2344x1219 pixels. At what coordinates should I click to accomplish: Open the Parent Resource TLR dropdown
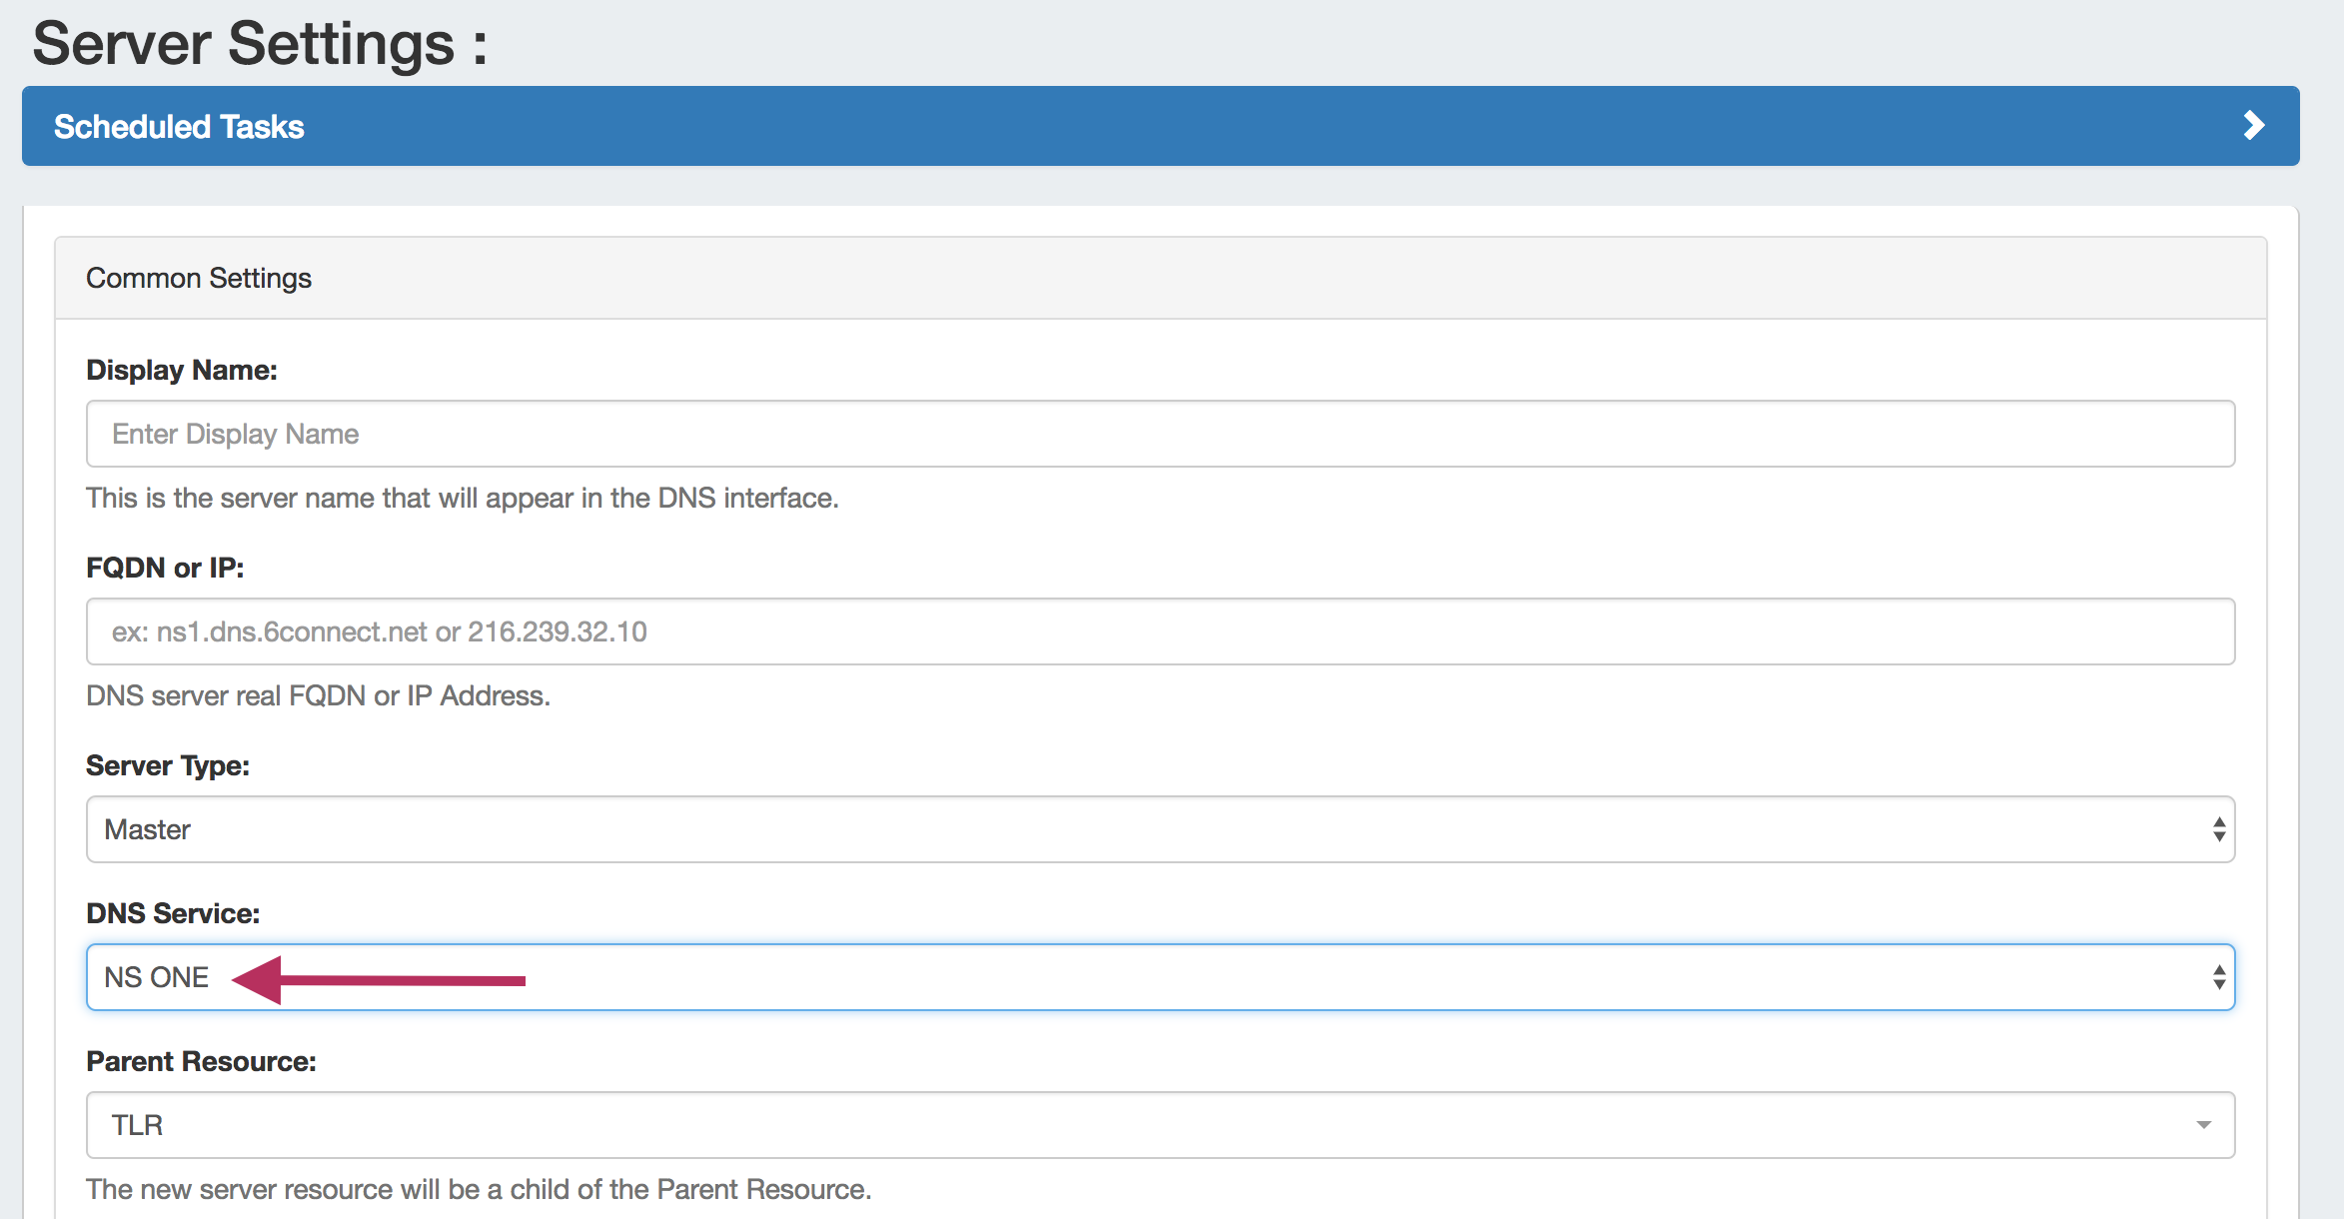1159,1125
